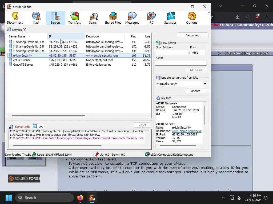Click the My Info vertical scrollbar
This screenshot has height=204, width=273.
[x=205, y=115]
